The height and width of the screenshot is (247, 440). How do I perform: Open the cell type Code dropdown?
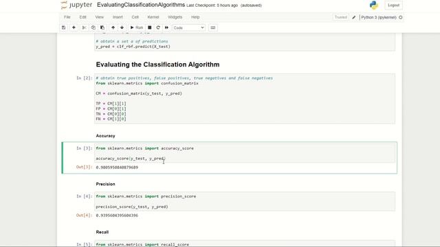point(188,27)
